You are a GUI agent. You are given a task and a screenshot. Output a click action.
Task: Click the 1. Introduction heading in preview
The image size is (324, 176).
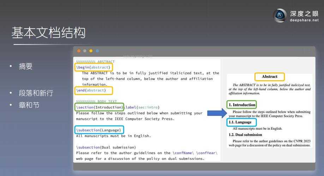click(242, 105)
